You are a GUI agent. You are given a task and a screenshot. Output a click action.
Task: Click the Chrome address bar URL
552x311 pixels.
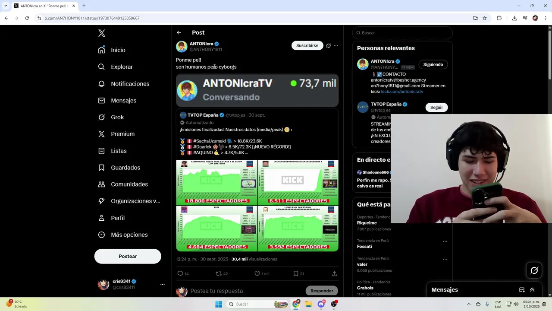[92, 18]
